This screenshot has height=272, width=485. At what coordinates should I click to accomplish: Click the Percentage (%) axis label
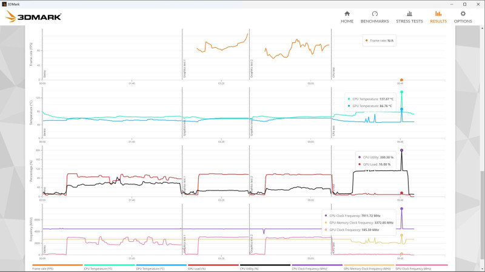31,171
